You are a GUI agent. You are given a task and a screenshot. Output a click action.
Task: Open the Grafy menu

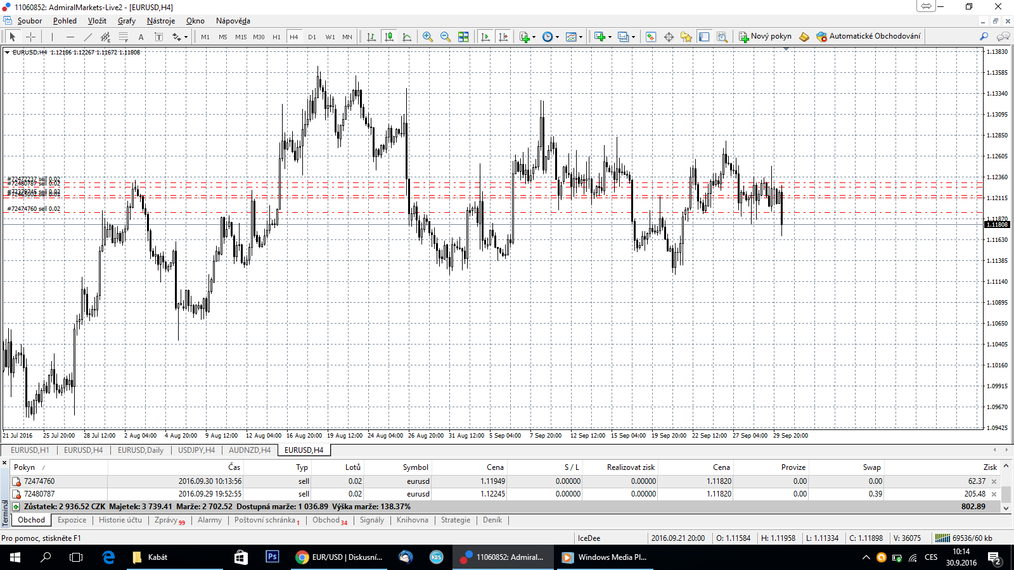click(x=127, y=21)
